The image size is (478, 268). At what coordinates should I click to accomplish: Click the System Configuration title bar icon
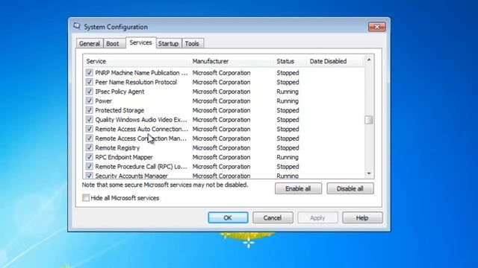click(77, 26)
